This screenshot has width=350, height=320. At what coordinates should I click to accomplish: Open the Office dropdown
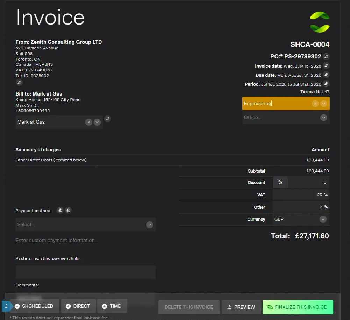pyautogui.click(x=324, y=118)
